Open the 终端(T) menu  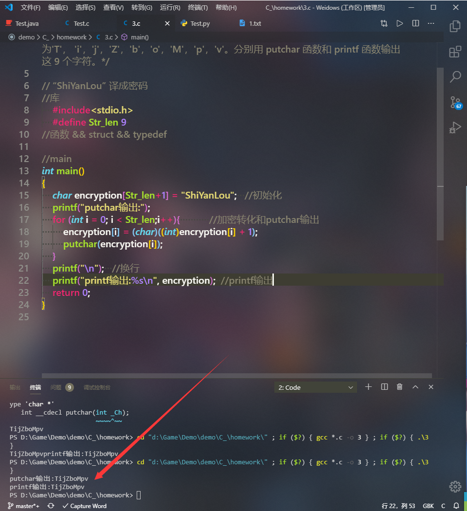198,7
